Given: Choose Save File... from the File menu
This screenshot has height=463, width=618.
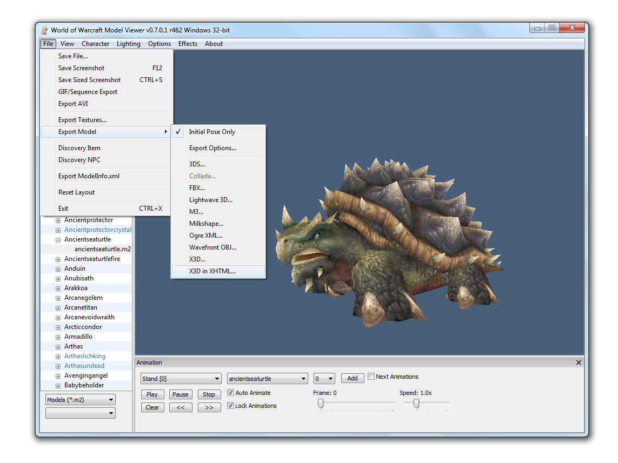Looking at the screenshot, I should click(x=107, y=56).
